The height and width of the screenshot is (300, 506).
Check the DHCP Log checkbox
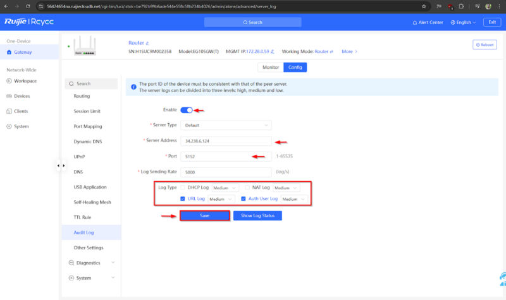click(183, 188)
